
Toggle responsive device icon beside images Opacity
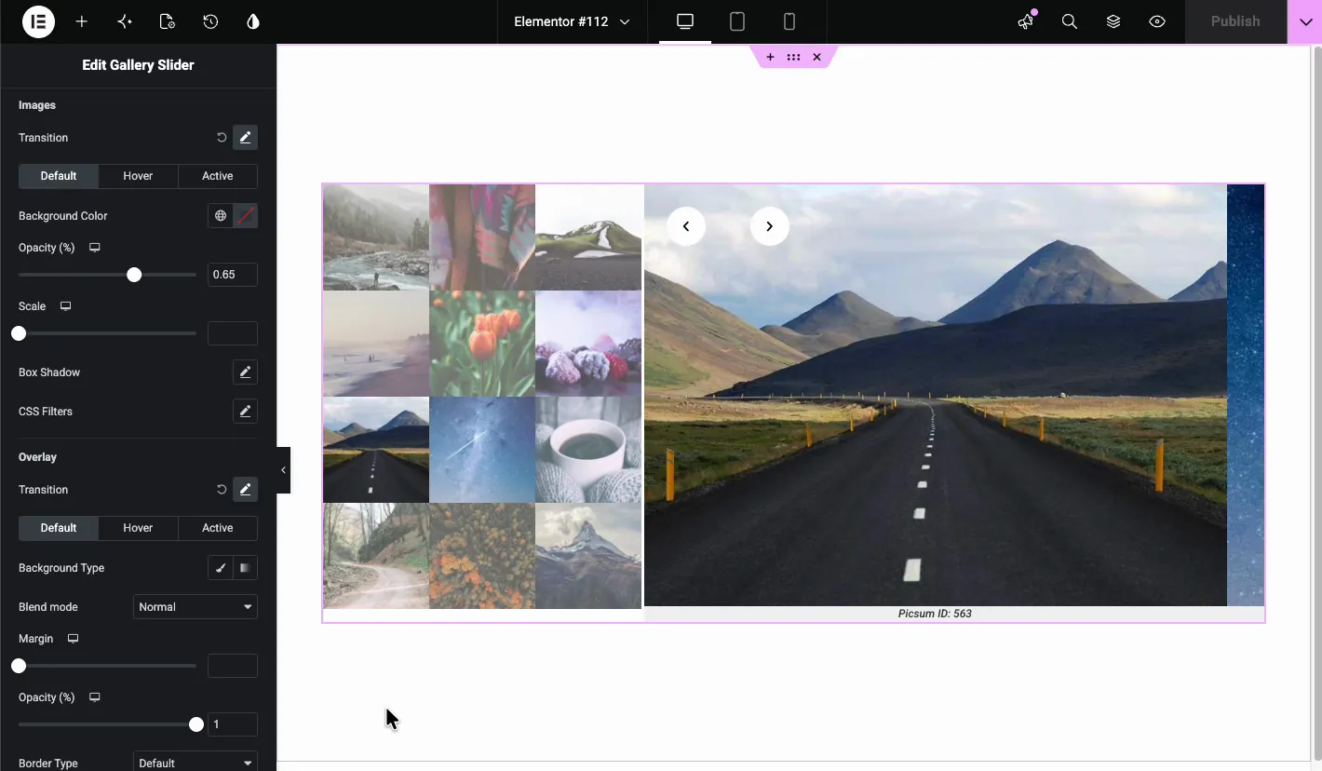tap(95, 248)
